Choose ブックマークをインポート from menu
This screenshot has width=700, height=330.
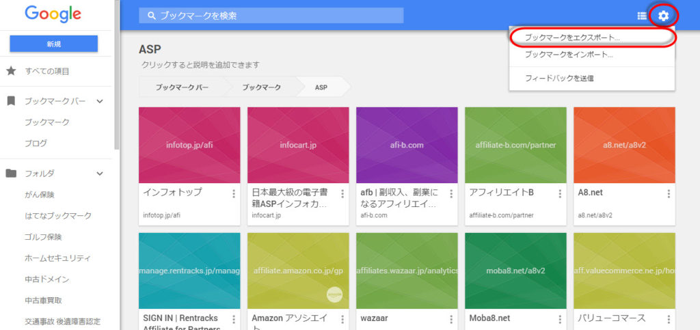[x=591, y=55]
